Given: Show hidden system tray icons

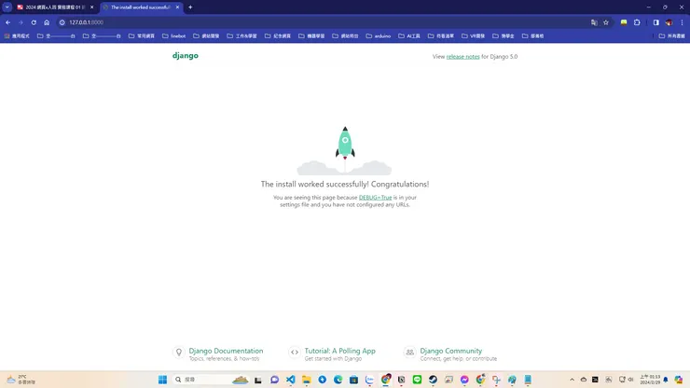Looking at the screenshot, I should pyautogui.click(x=573, y=380).
